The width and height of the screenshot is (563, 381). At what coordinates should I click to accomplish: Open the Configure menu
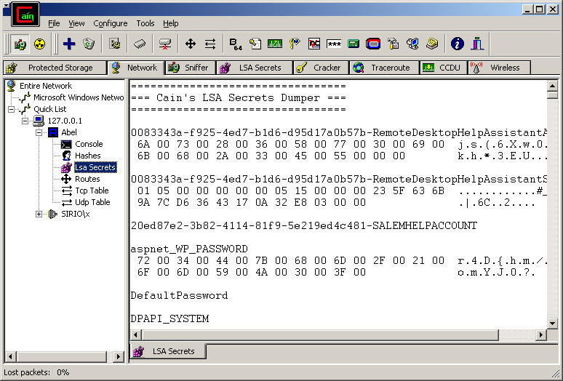point(111,23)
